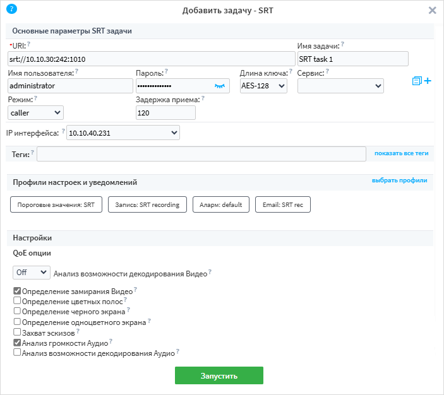Open the IP интерфейса dropdown
This screenshot has height=395, width=444.
tap(123, 133)
